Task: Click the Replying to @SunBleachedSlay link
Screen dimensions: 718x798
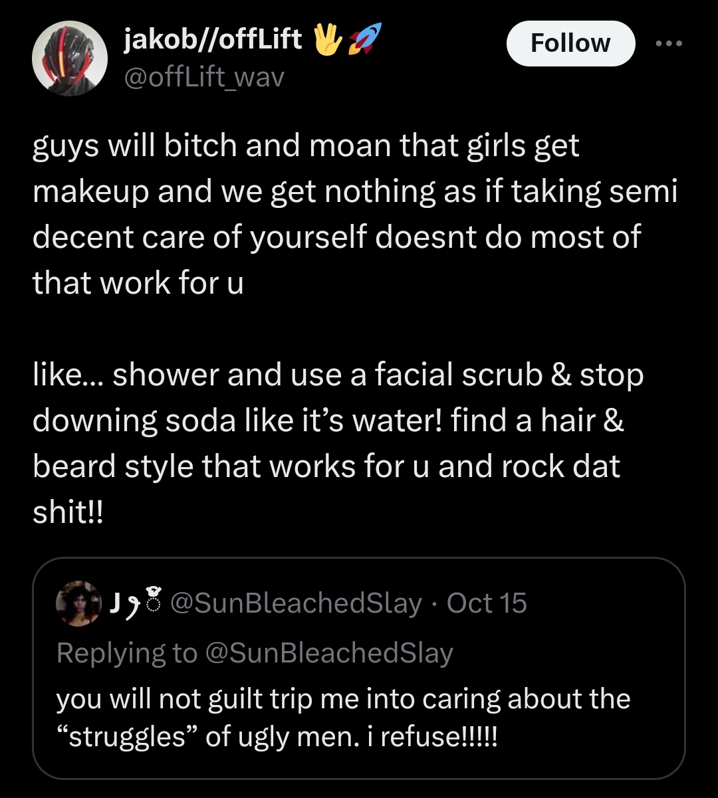Action: [256, 653]
